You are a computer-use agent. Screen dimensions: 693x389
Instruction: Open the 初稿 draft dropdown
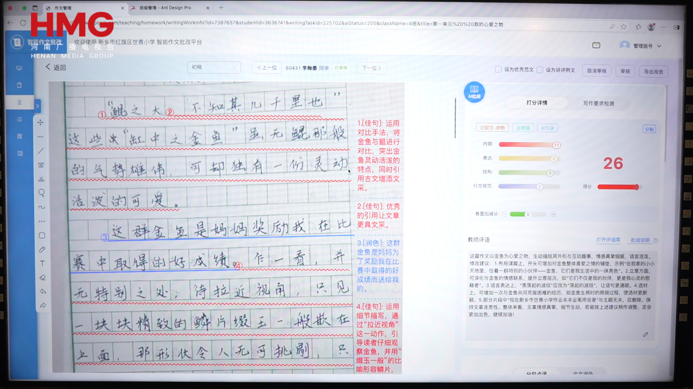click(x=214, y=67)
